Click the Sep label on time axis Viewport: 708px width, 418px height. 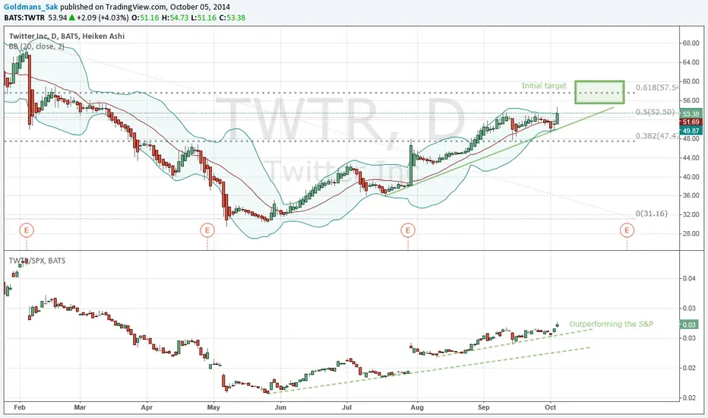(x=484, y=407)
